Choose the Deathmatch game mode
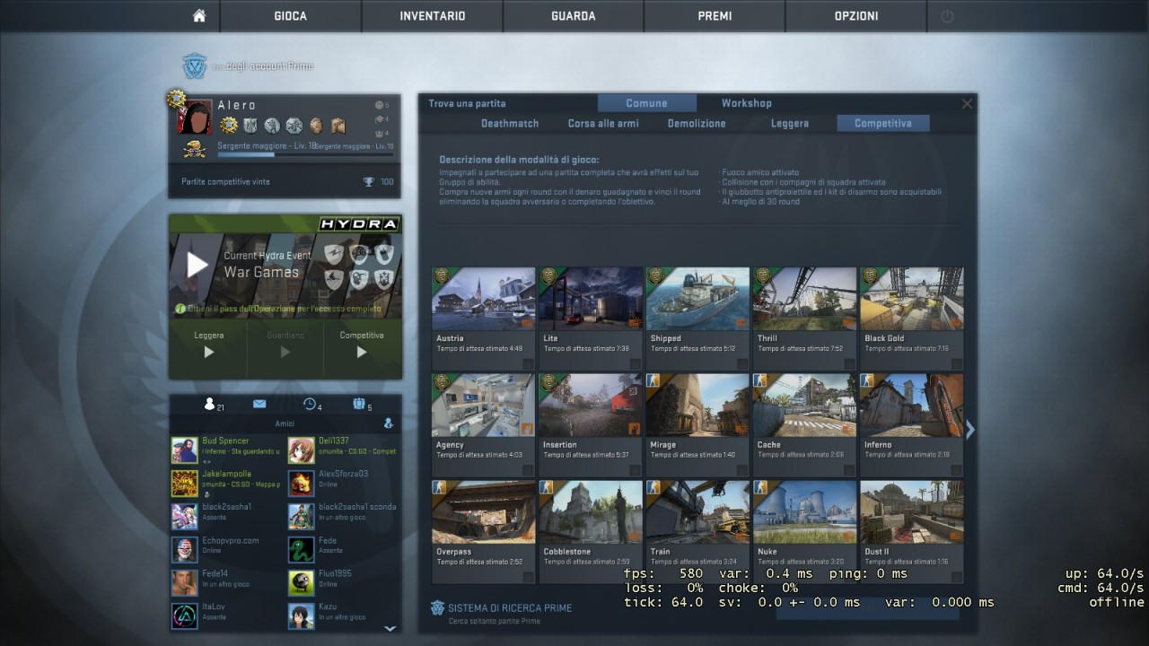1149x646 pixels. (510, 123)
